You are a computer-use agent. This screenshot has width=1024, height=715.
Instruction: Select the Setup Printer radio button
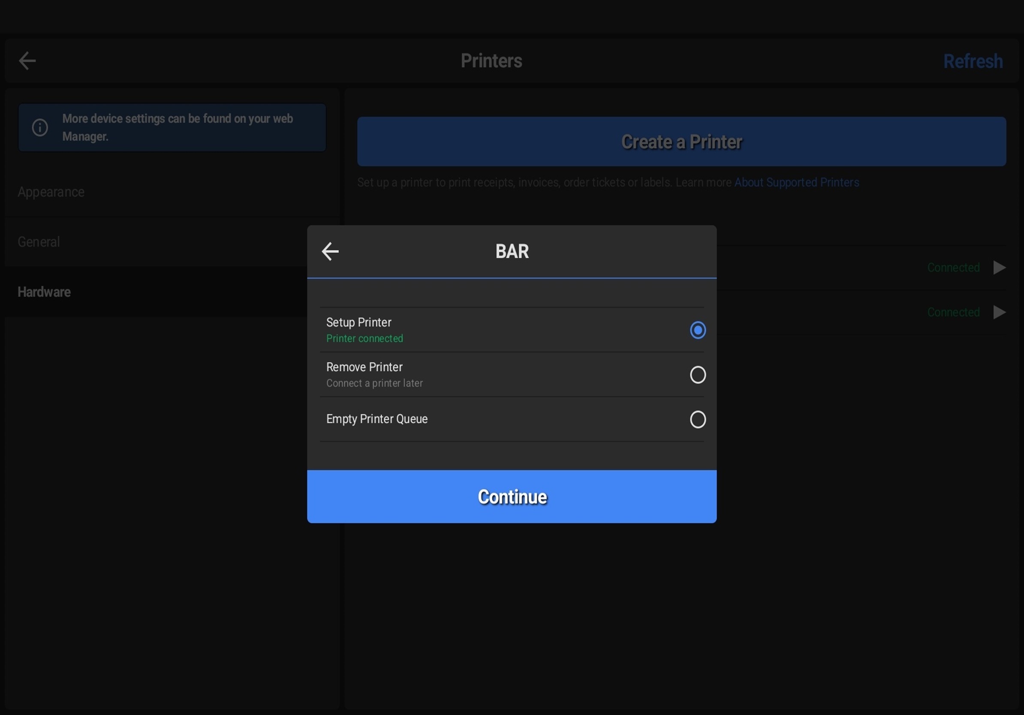coord(698,330)
